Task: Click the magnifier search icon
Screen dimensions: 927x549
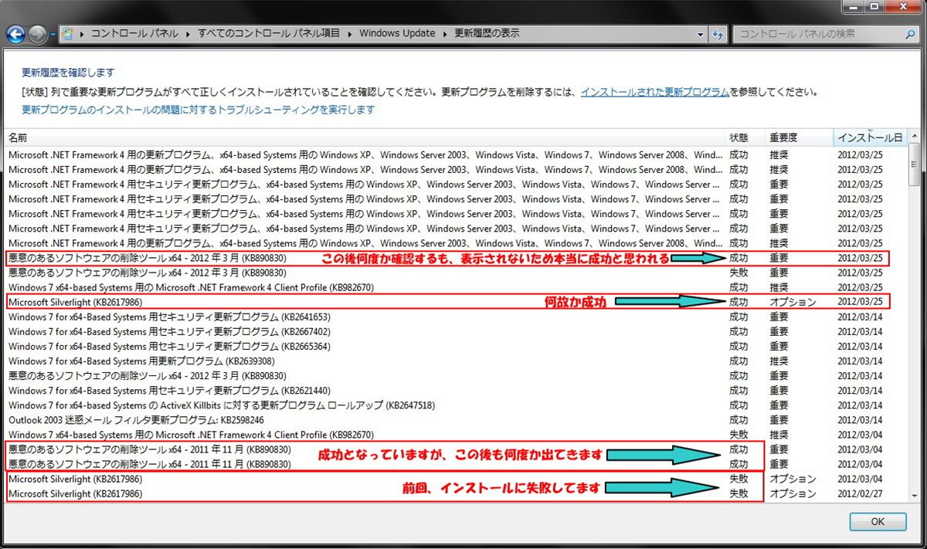Action: [910, 34]
